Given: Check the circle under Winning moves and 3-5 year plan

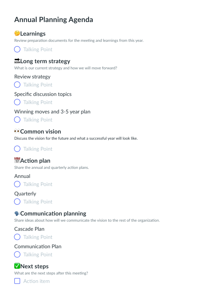Looking at the screenshot, I should [17, 120].
